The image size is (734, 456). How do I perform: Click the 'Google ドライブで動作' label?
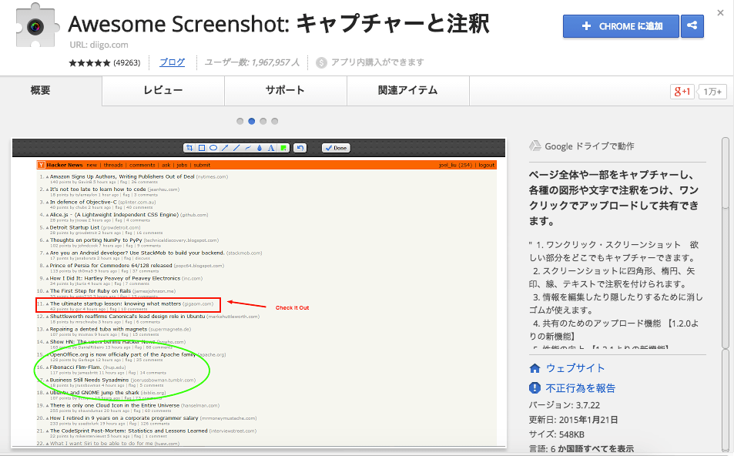(x=589, y=146)
